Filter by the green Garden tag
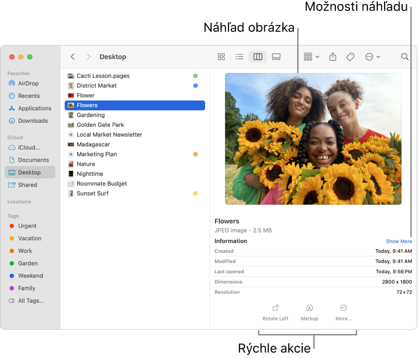 click(30, 263)
